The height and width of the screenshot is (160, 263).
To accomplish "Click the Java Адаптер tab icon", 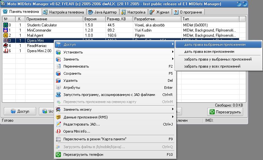I will pos(90,12).
